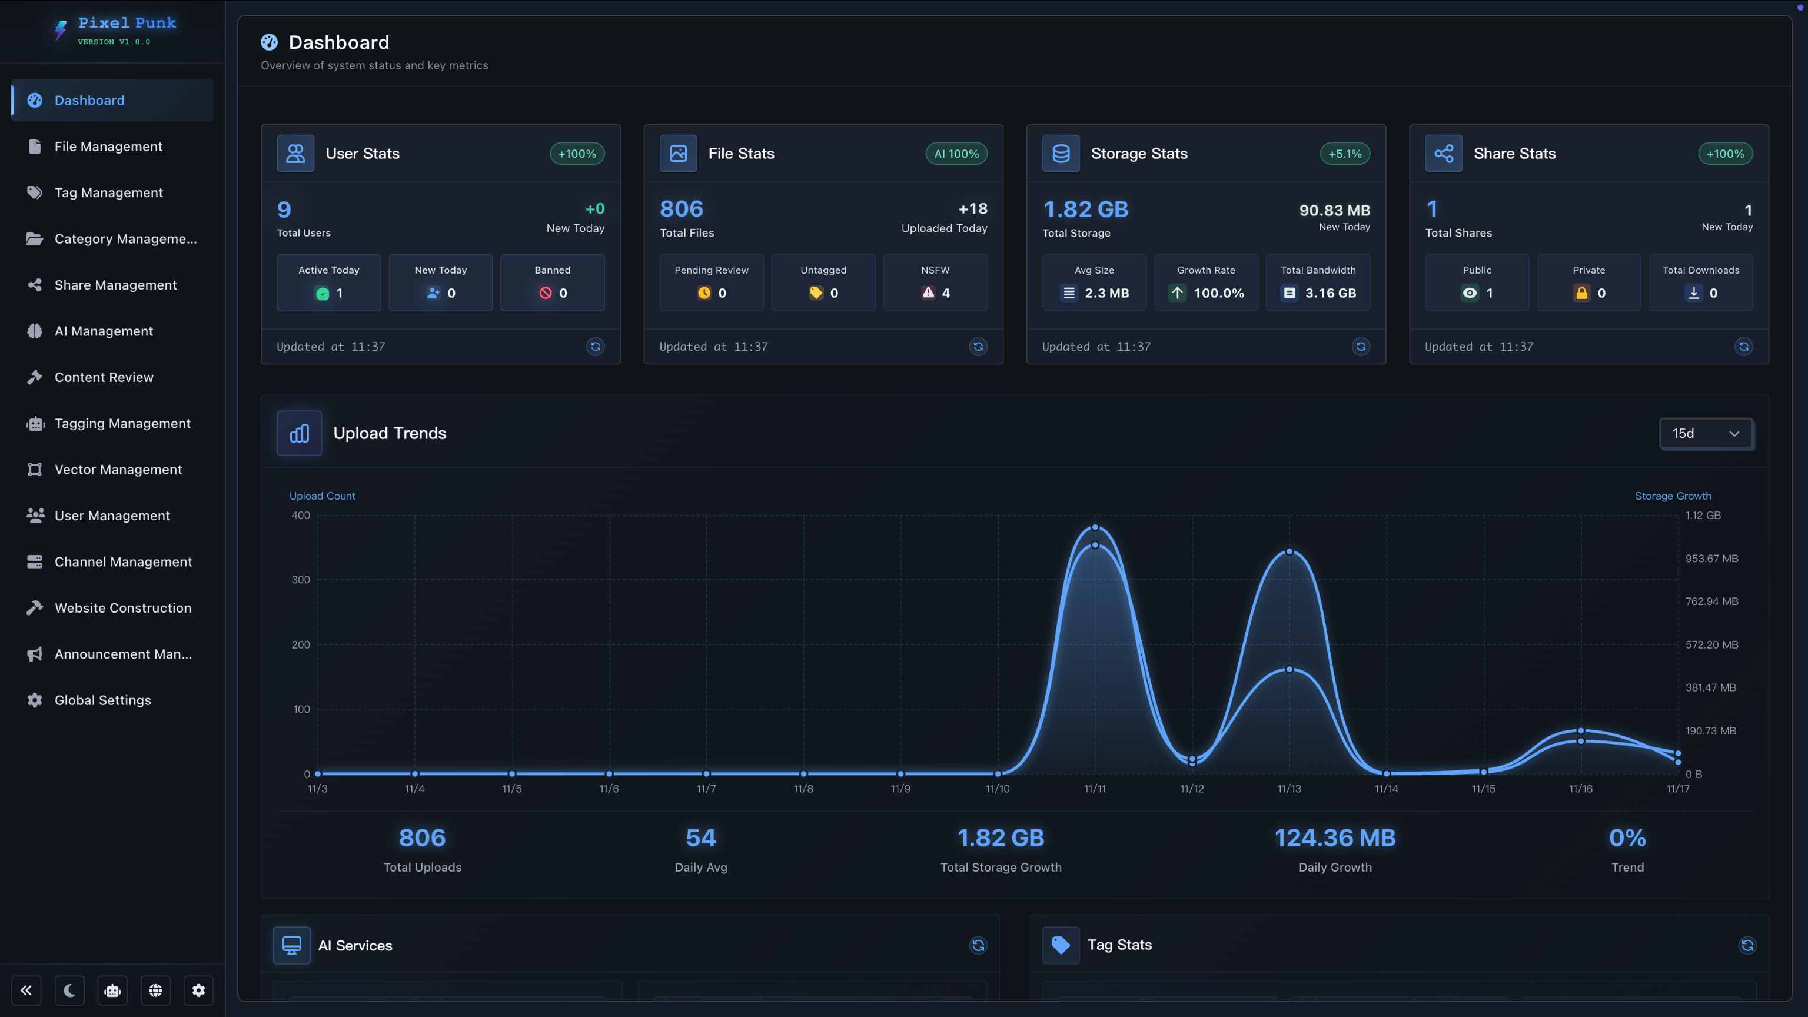Open Global Settings menu item
The height and width of the screenshot is (1017, 1808).
(102, 700)
